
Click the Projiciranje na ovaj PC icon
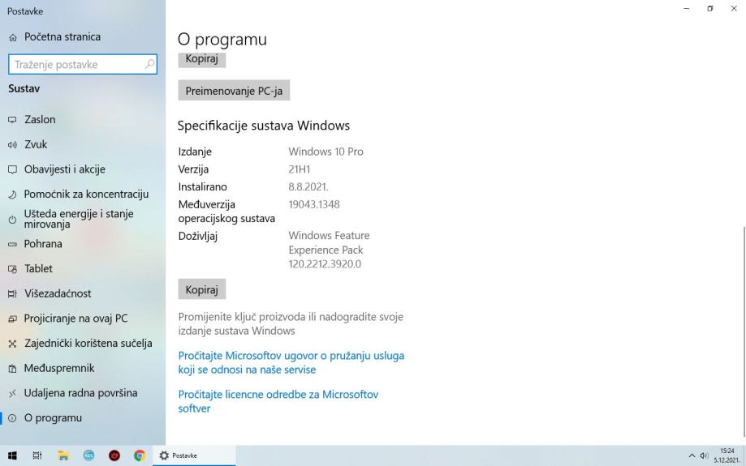click(12, 319)
